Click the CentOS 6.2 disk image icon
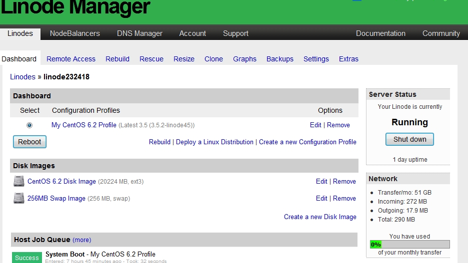 (x=19, y=181)
